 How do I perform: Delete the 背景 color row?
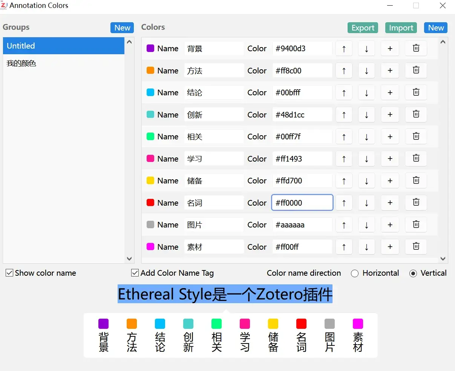tap(416, 48)
